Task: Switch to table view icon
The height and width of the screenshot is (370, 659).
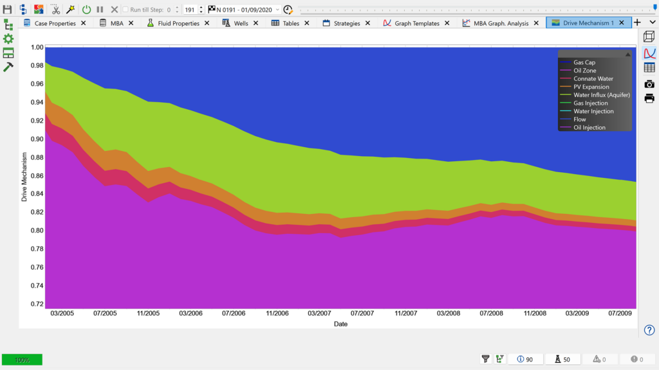Action: click(649, 67)
